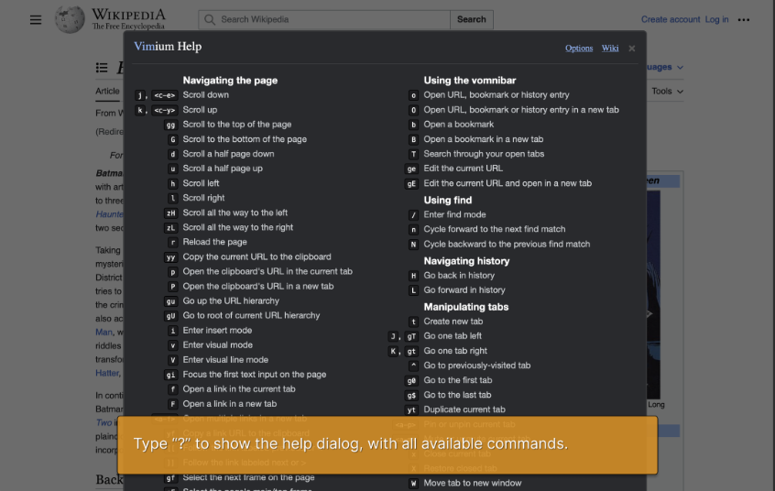
Task: Open the Vimium Wiki link
Action: [x=610, y=48]
